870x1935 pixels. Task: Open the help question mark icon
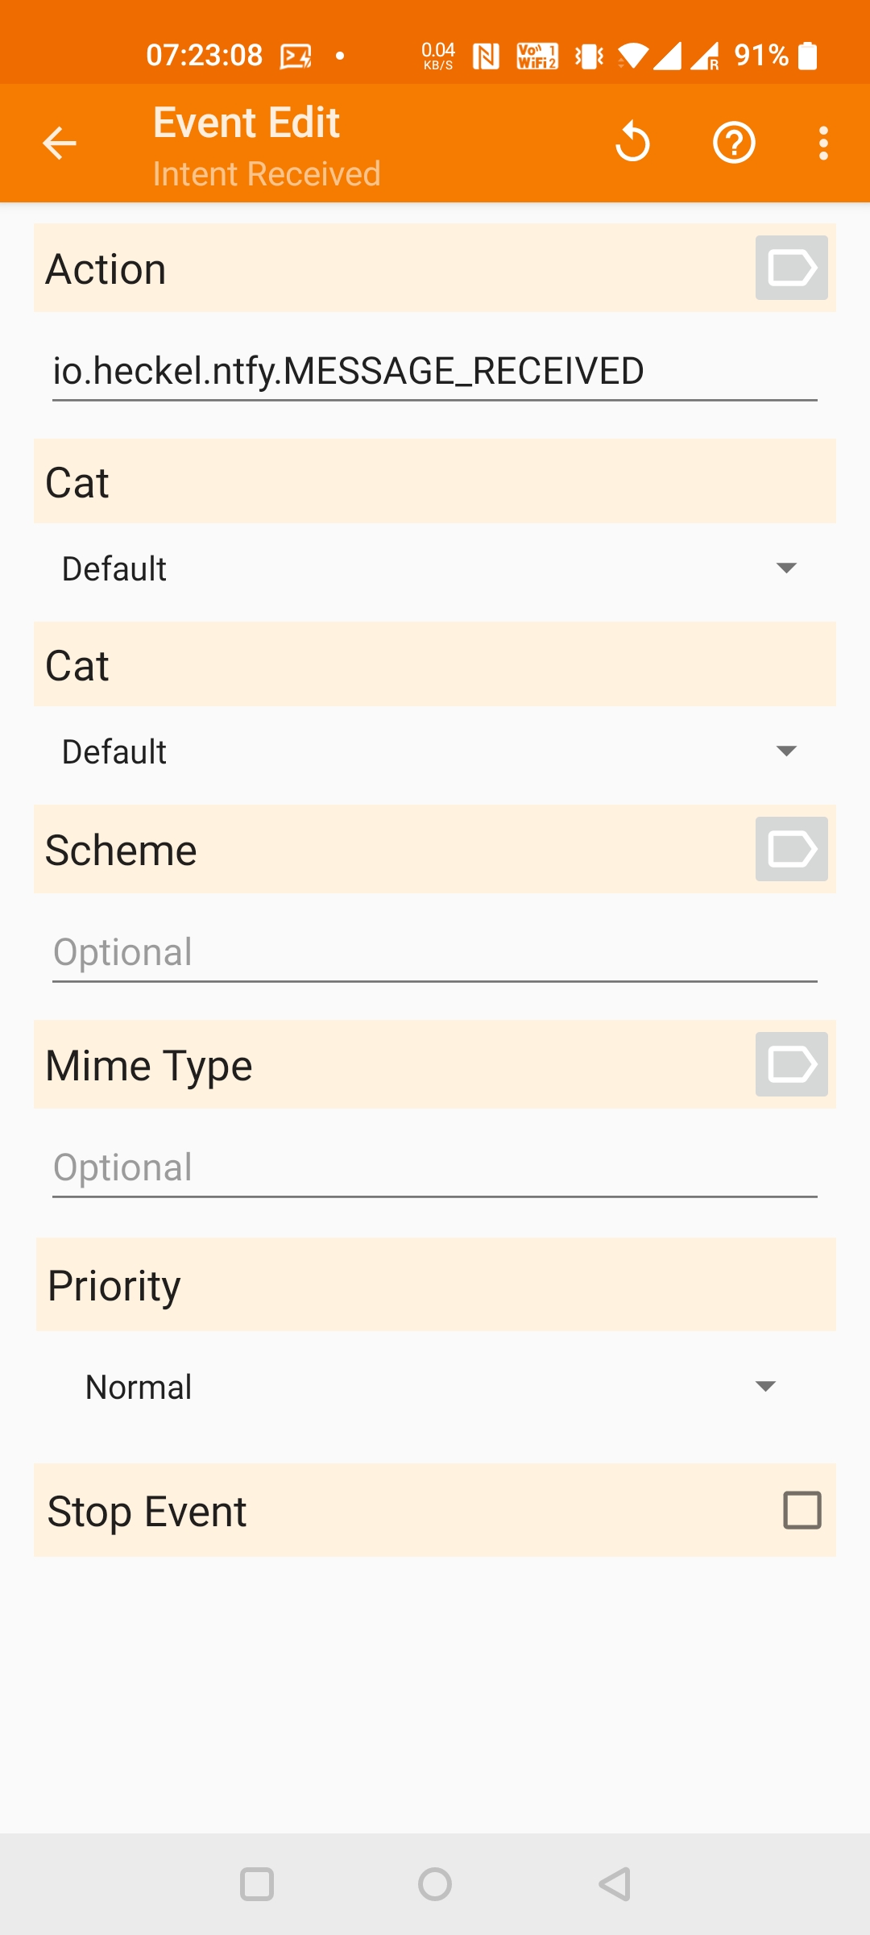734,143
